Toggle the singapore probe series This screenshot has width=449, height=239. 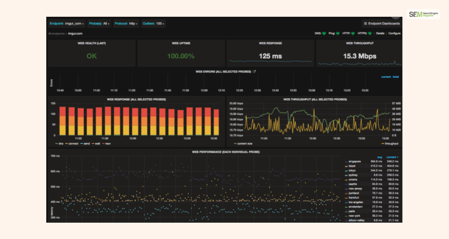[x=355, y=162]
